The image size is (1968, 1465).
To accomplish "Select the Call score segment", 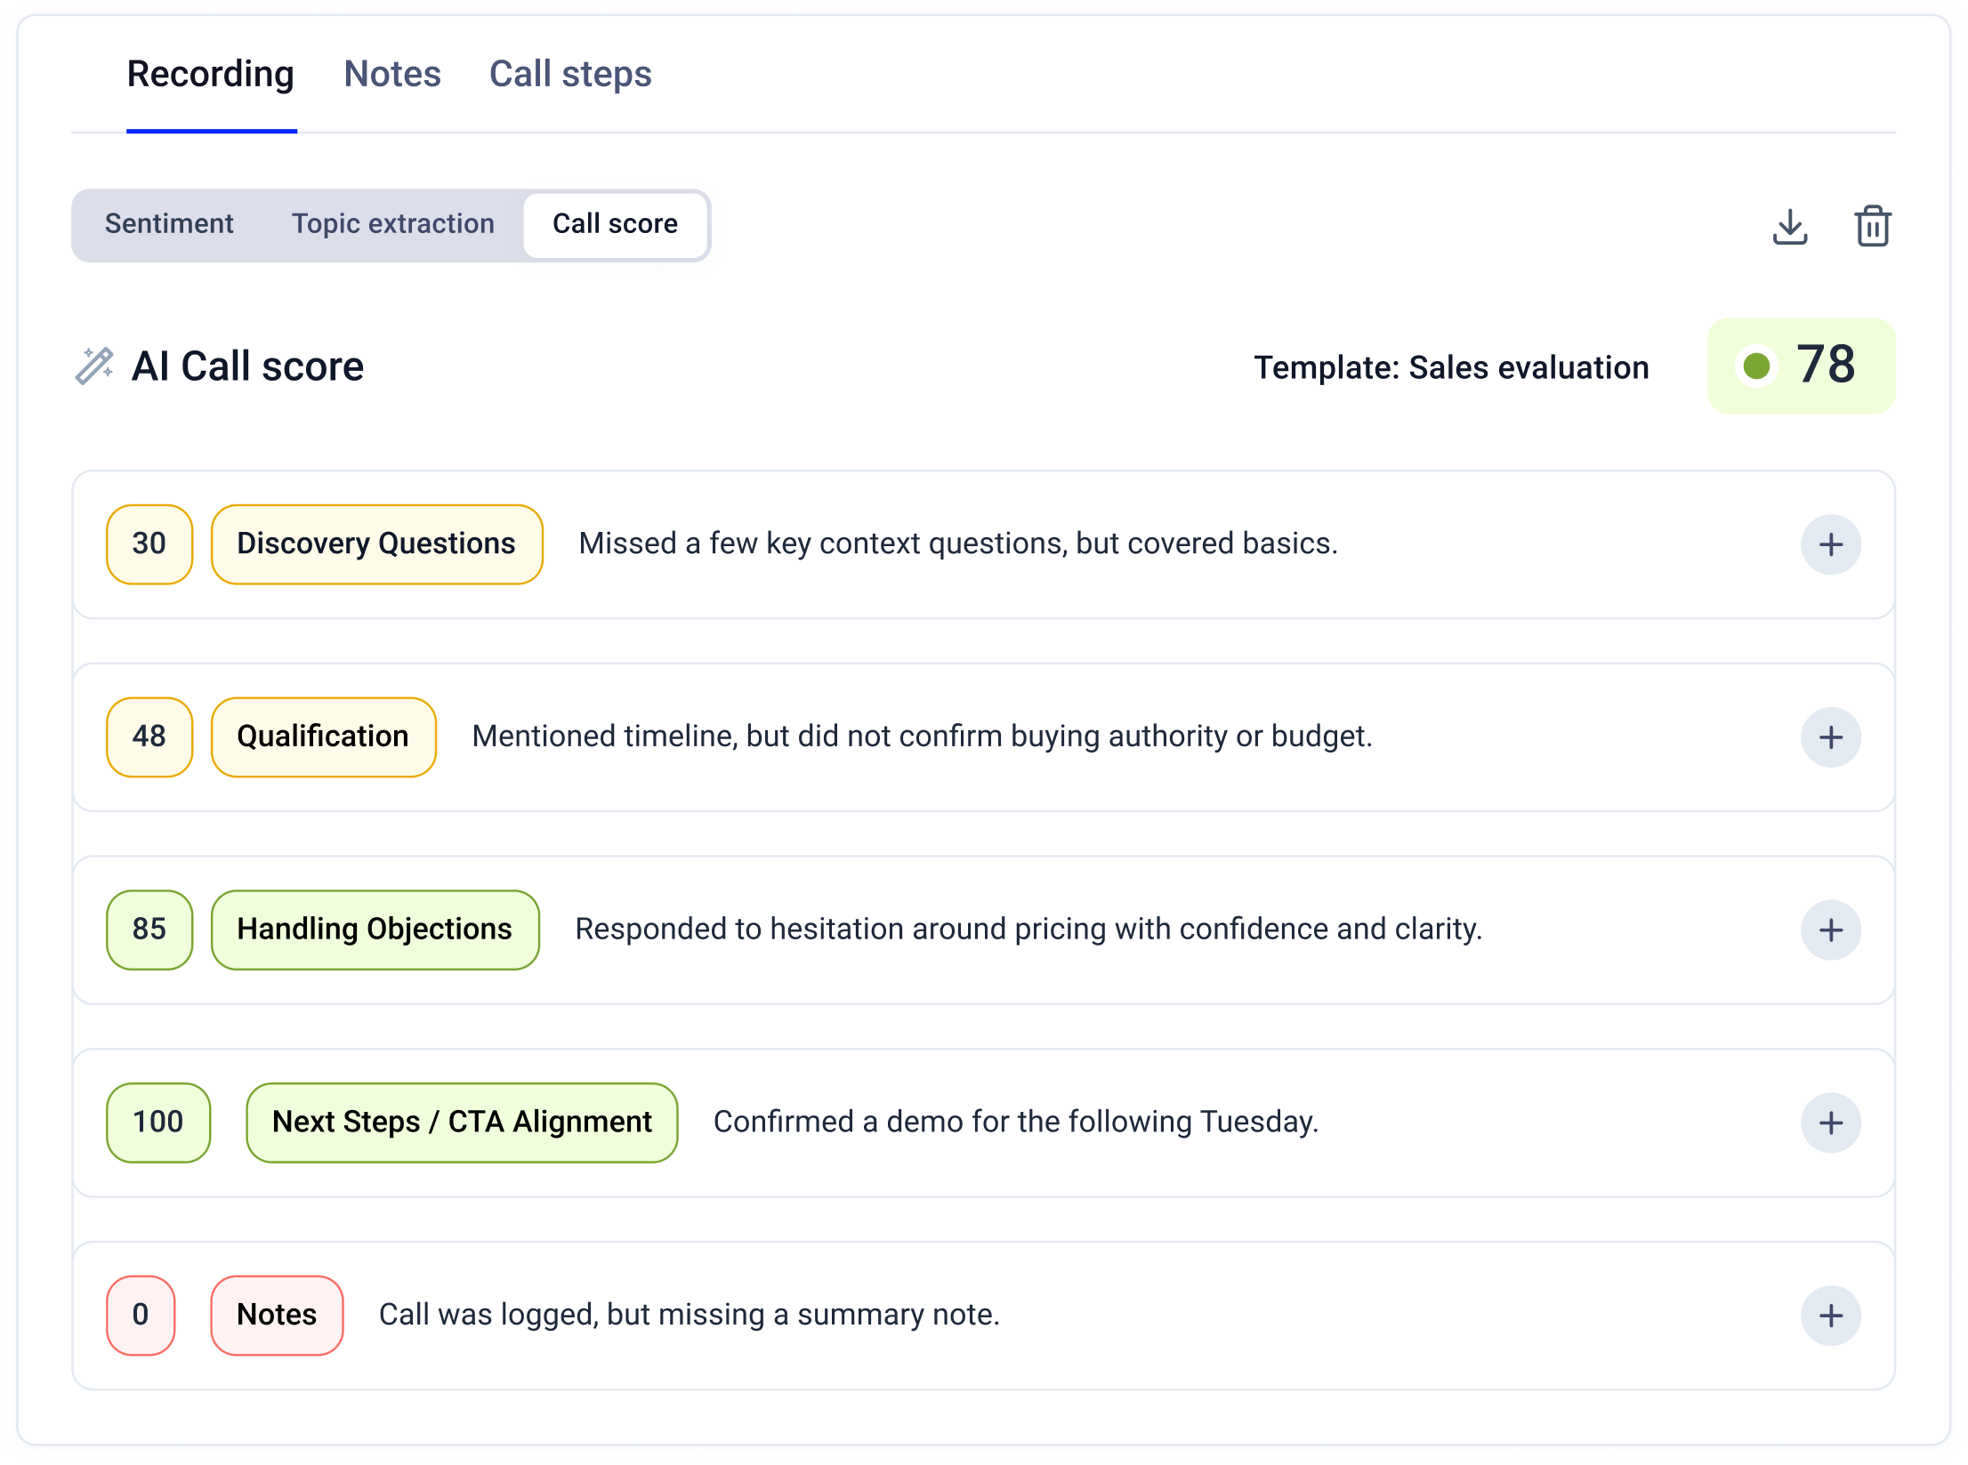I will click(615, 224).
